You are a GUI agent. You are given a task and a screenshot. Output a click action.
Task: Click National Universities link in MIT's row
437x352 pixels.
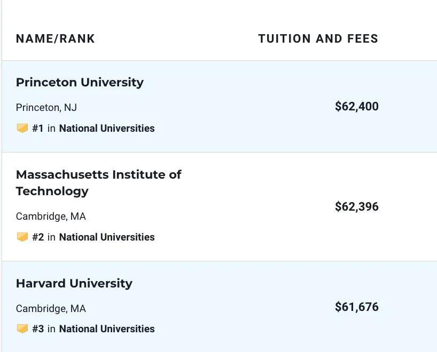(x=107, y=237)
